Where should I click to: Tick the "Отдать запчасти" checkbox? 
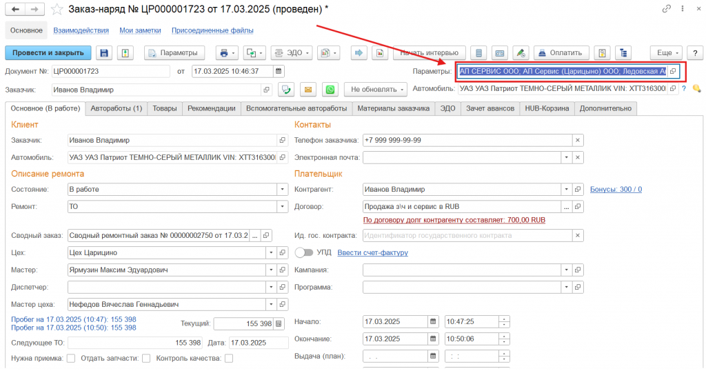tap(145, 358)
